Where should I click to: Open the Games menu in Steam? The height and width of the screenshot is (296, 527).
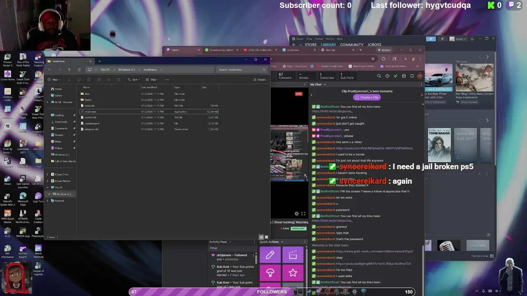point(330,39)
